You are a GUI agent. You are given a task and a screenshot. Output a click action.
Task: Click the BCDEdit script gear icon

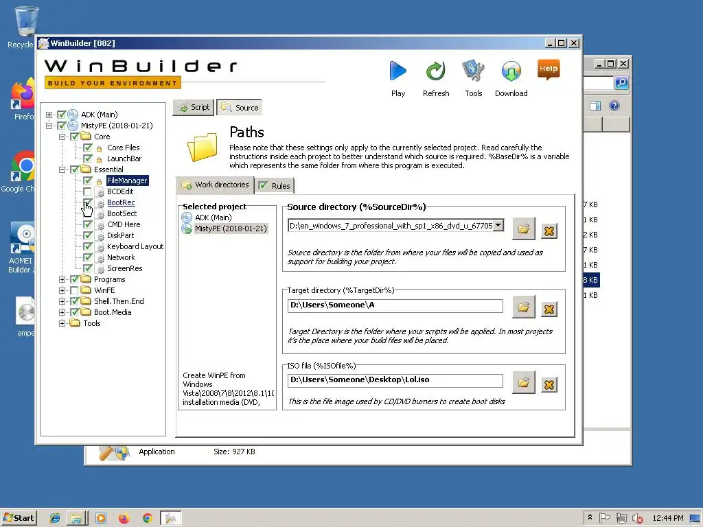(x=100, y=192)
